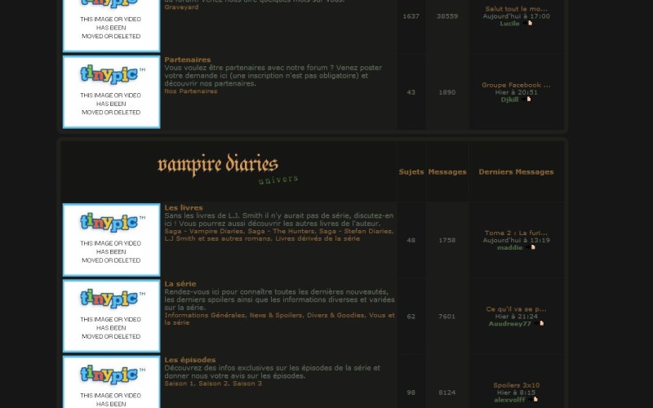The width and height of the screenshot is (653, 408).
Task: View alexvolff's user profile
Action: [509, 400]
